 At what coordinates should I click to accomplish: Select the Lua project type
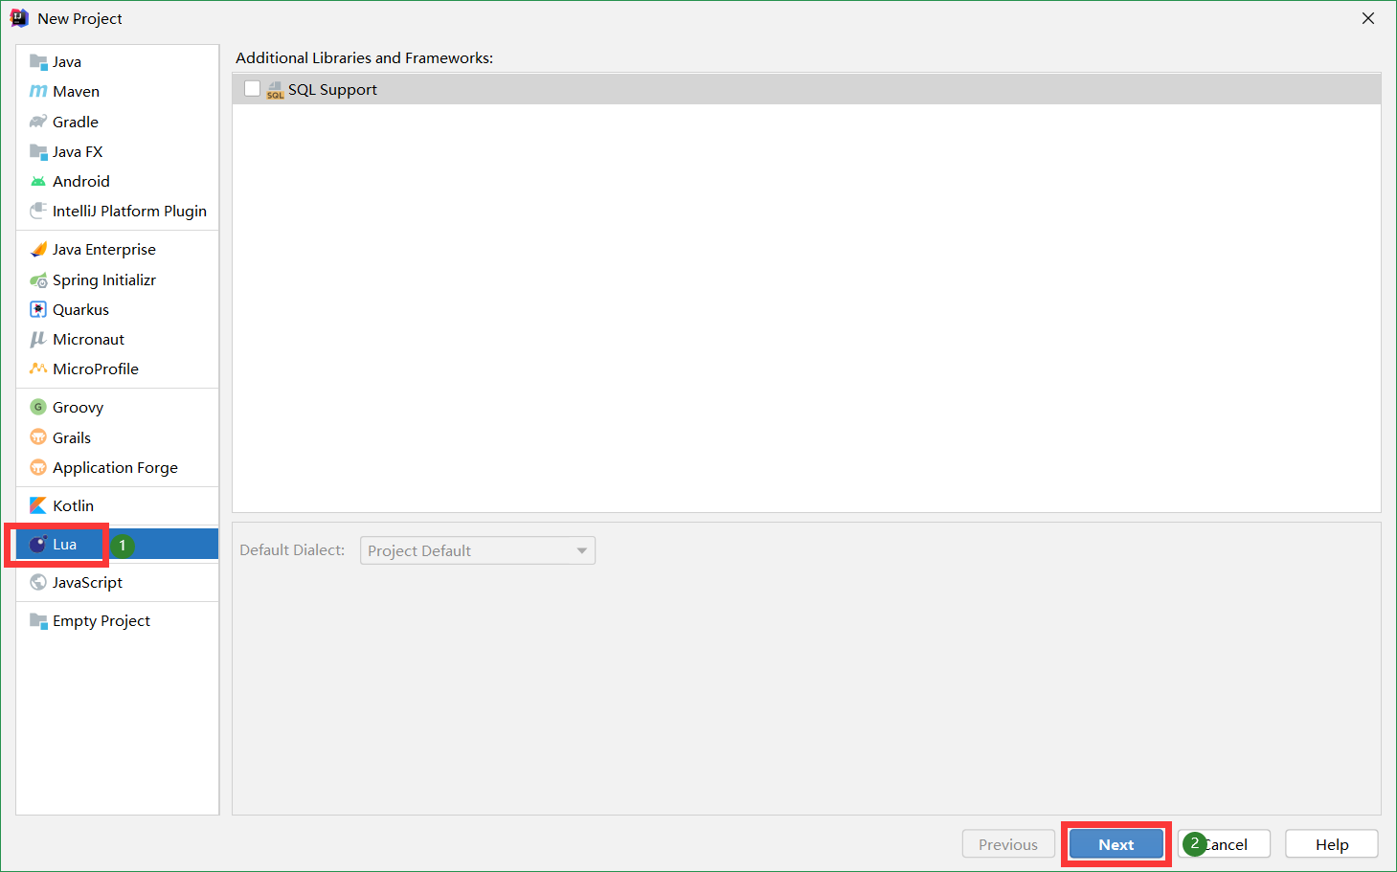[63, 544]
